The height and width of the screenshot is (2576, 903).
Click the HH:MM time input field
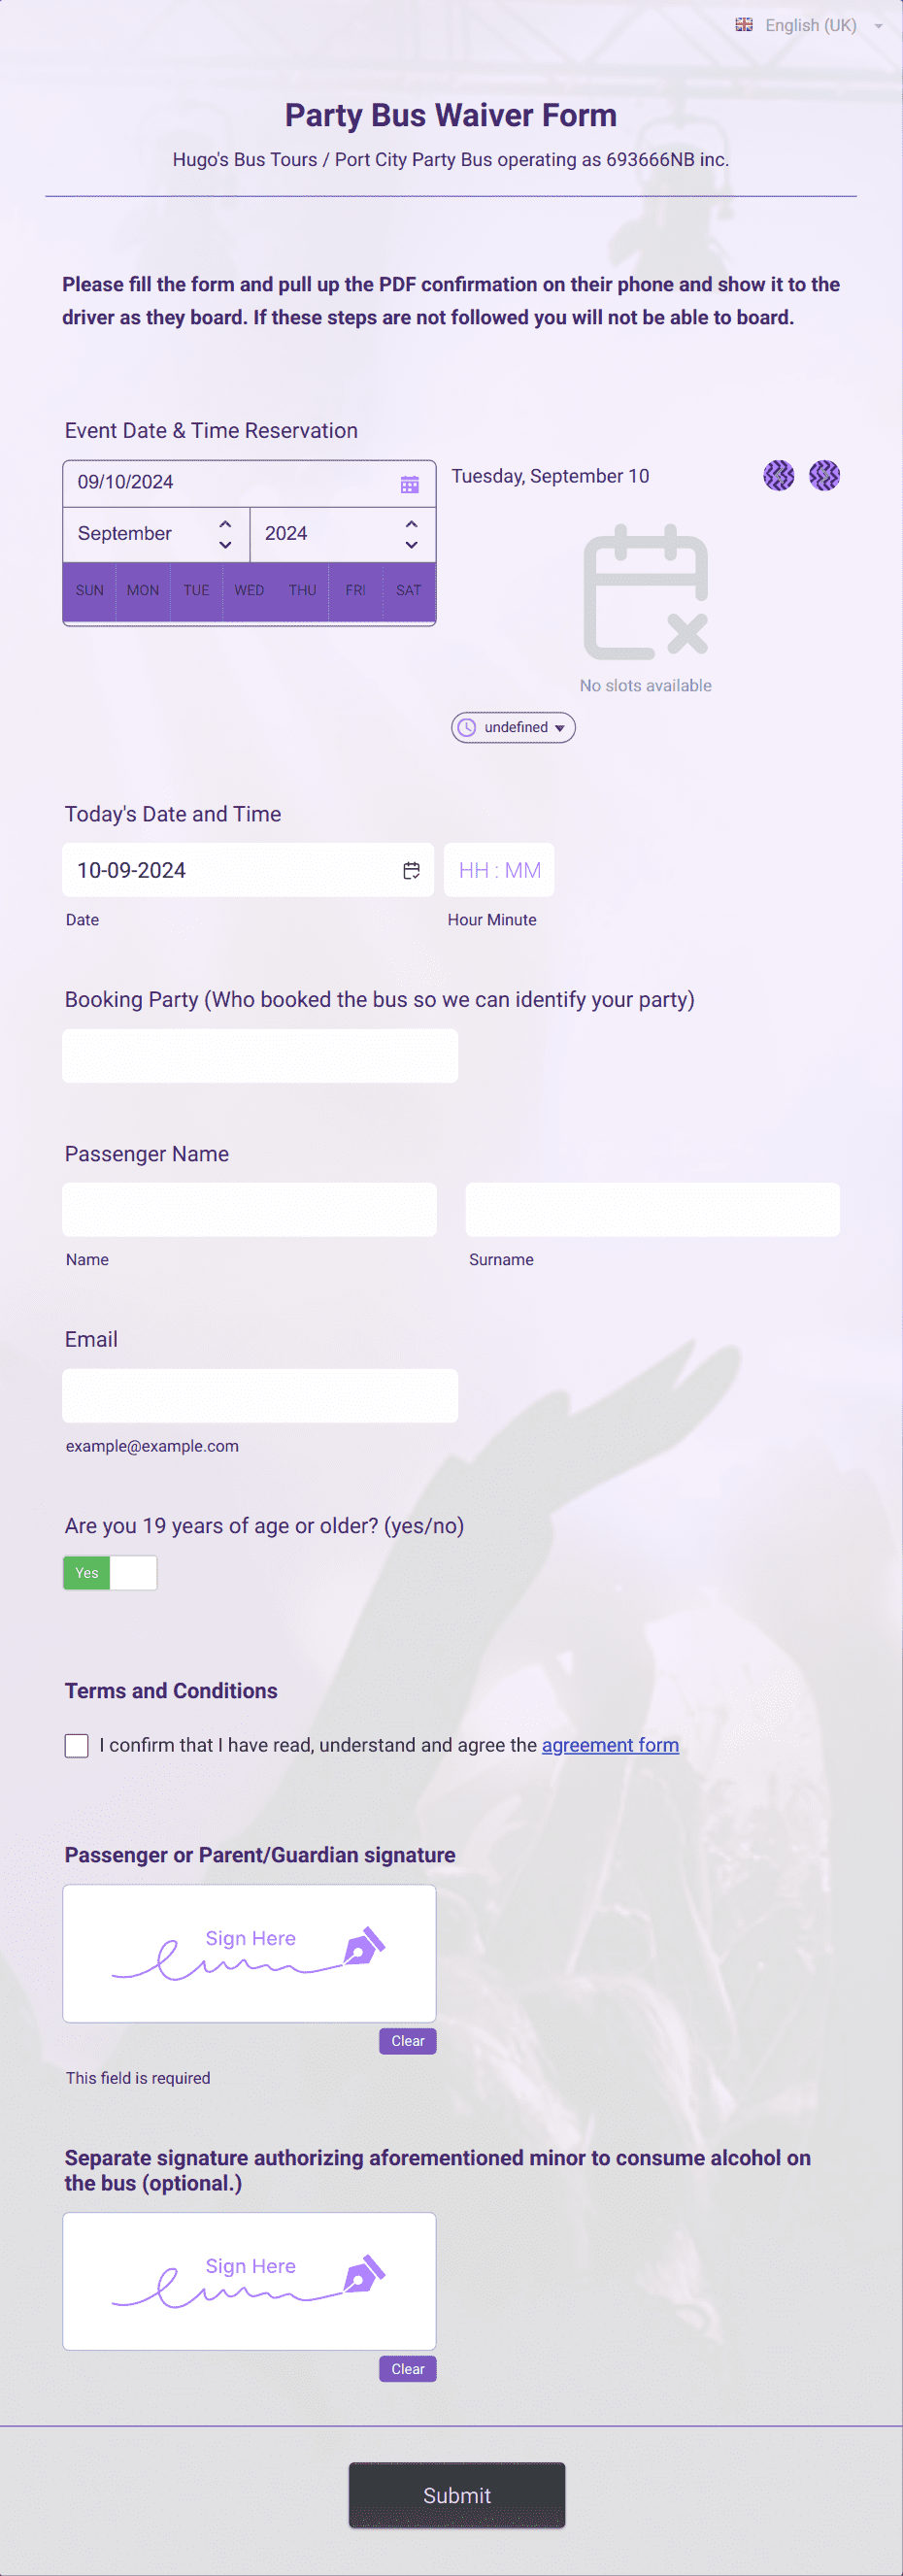[x=498, y=869]
